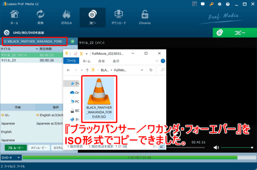Select BLACK_PANTHER_WAKANDA_FOREVER.ISO file

click(99, 99)
